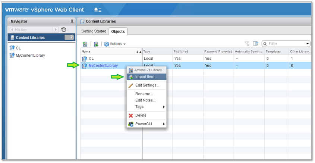
Task: Click the Import Item menu icon
Action: click(x=131, y=77)
